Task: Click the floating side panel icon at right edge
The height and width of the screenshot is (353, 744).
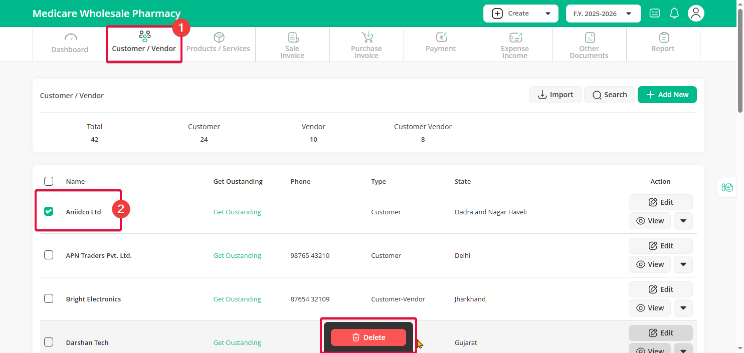Action: (727, 187)
